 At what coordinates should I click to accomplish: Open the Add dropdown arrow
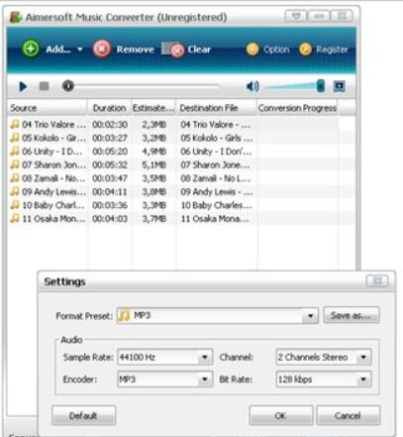coord(80,50)
